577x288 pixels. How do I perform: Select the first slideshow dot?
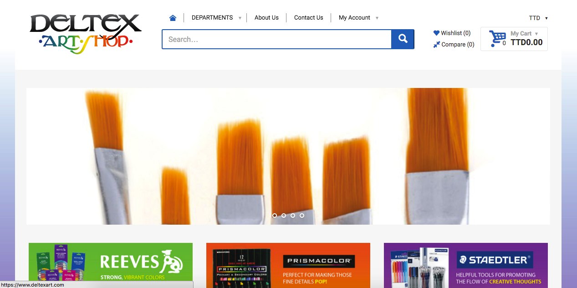(275, 216)
